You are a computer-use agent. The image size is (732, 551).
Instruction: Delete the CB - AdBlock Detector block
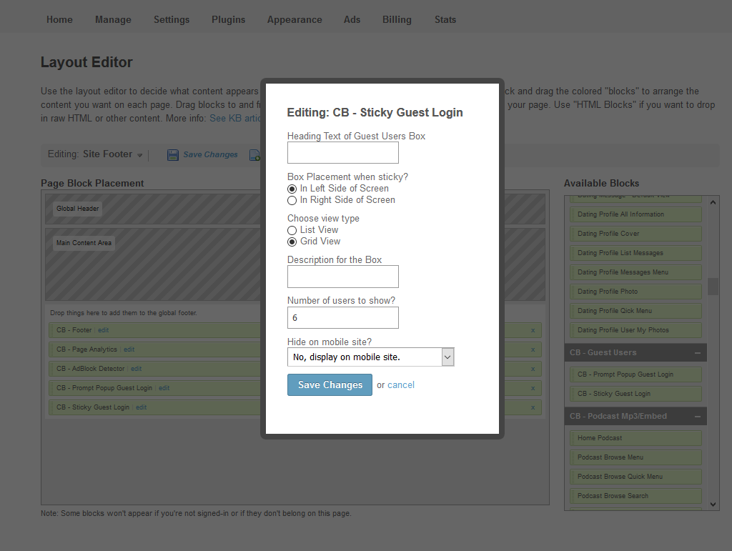pyautogui.click(x=533, y=369)
